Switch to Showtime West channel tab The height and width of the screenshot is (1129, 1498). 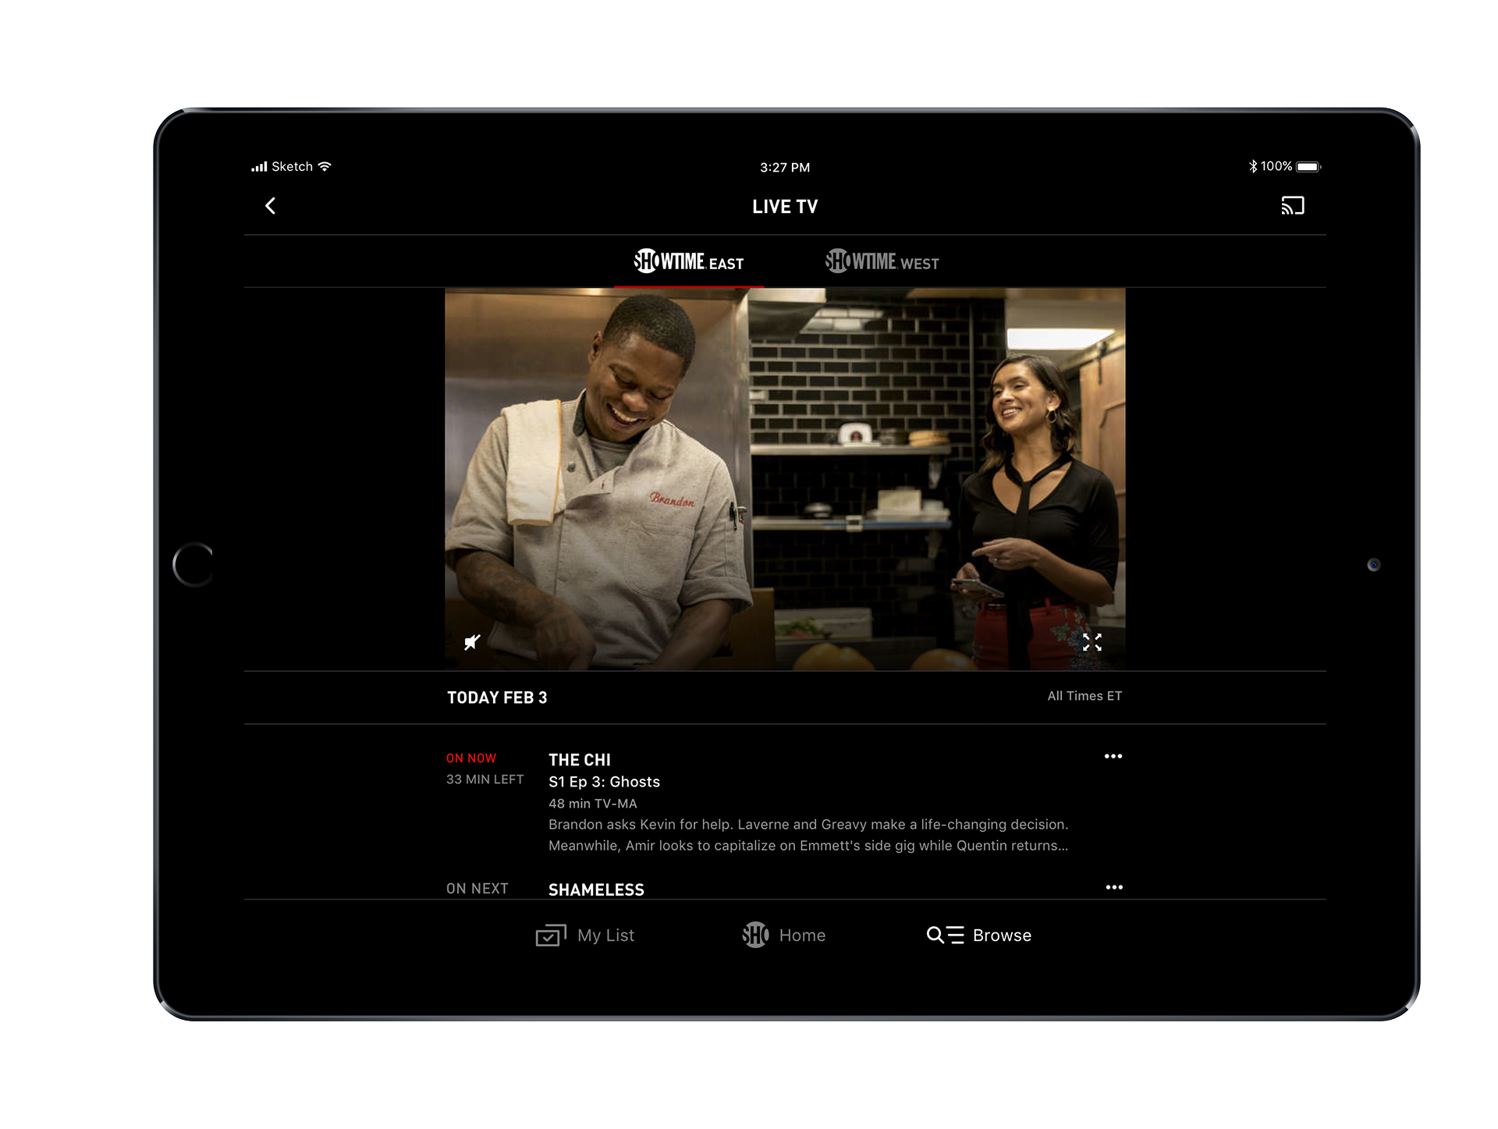tap(882, 261)
